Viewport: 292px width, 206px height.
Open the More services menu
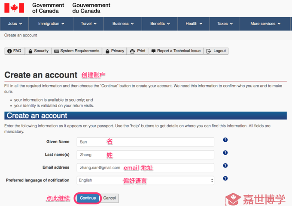point(265,24)
